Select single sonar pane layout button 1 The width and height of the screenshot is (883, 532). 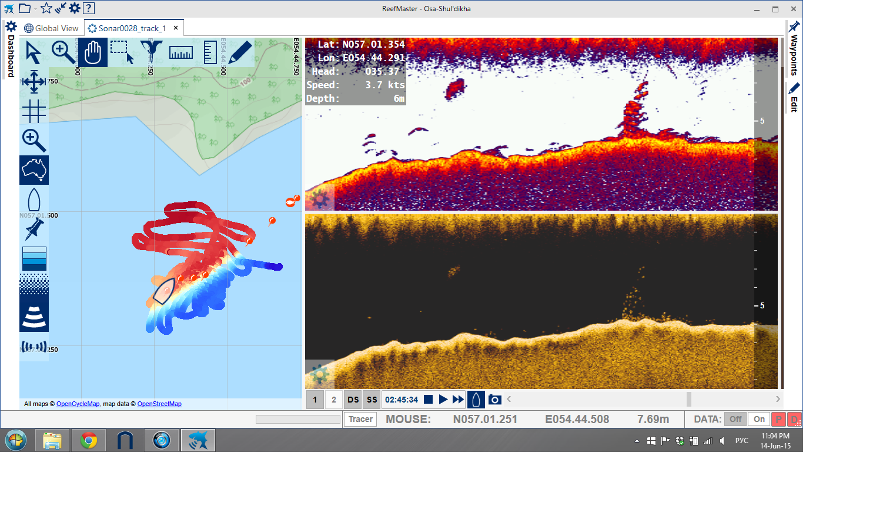315,400
